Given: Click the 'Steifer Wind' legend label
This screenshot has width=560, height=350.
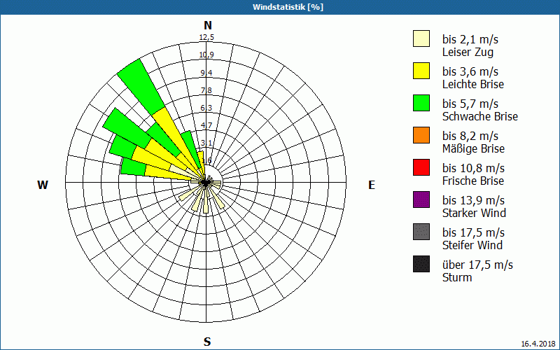Looking at the screenshot, I should pos(472,245).
